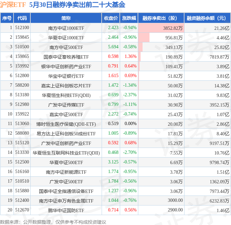
Task: Click the balance 25.82亿
Action: pyautogui.click(x=222, y=47)
